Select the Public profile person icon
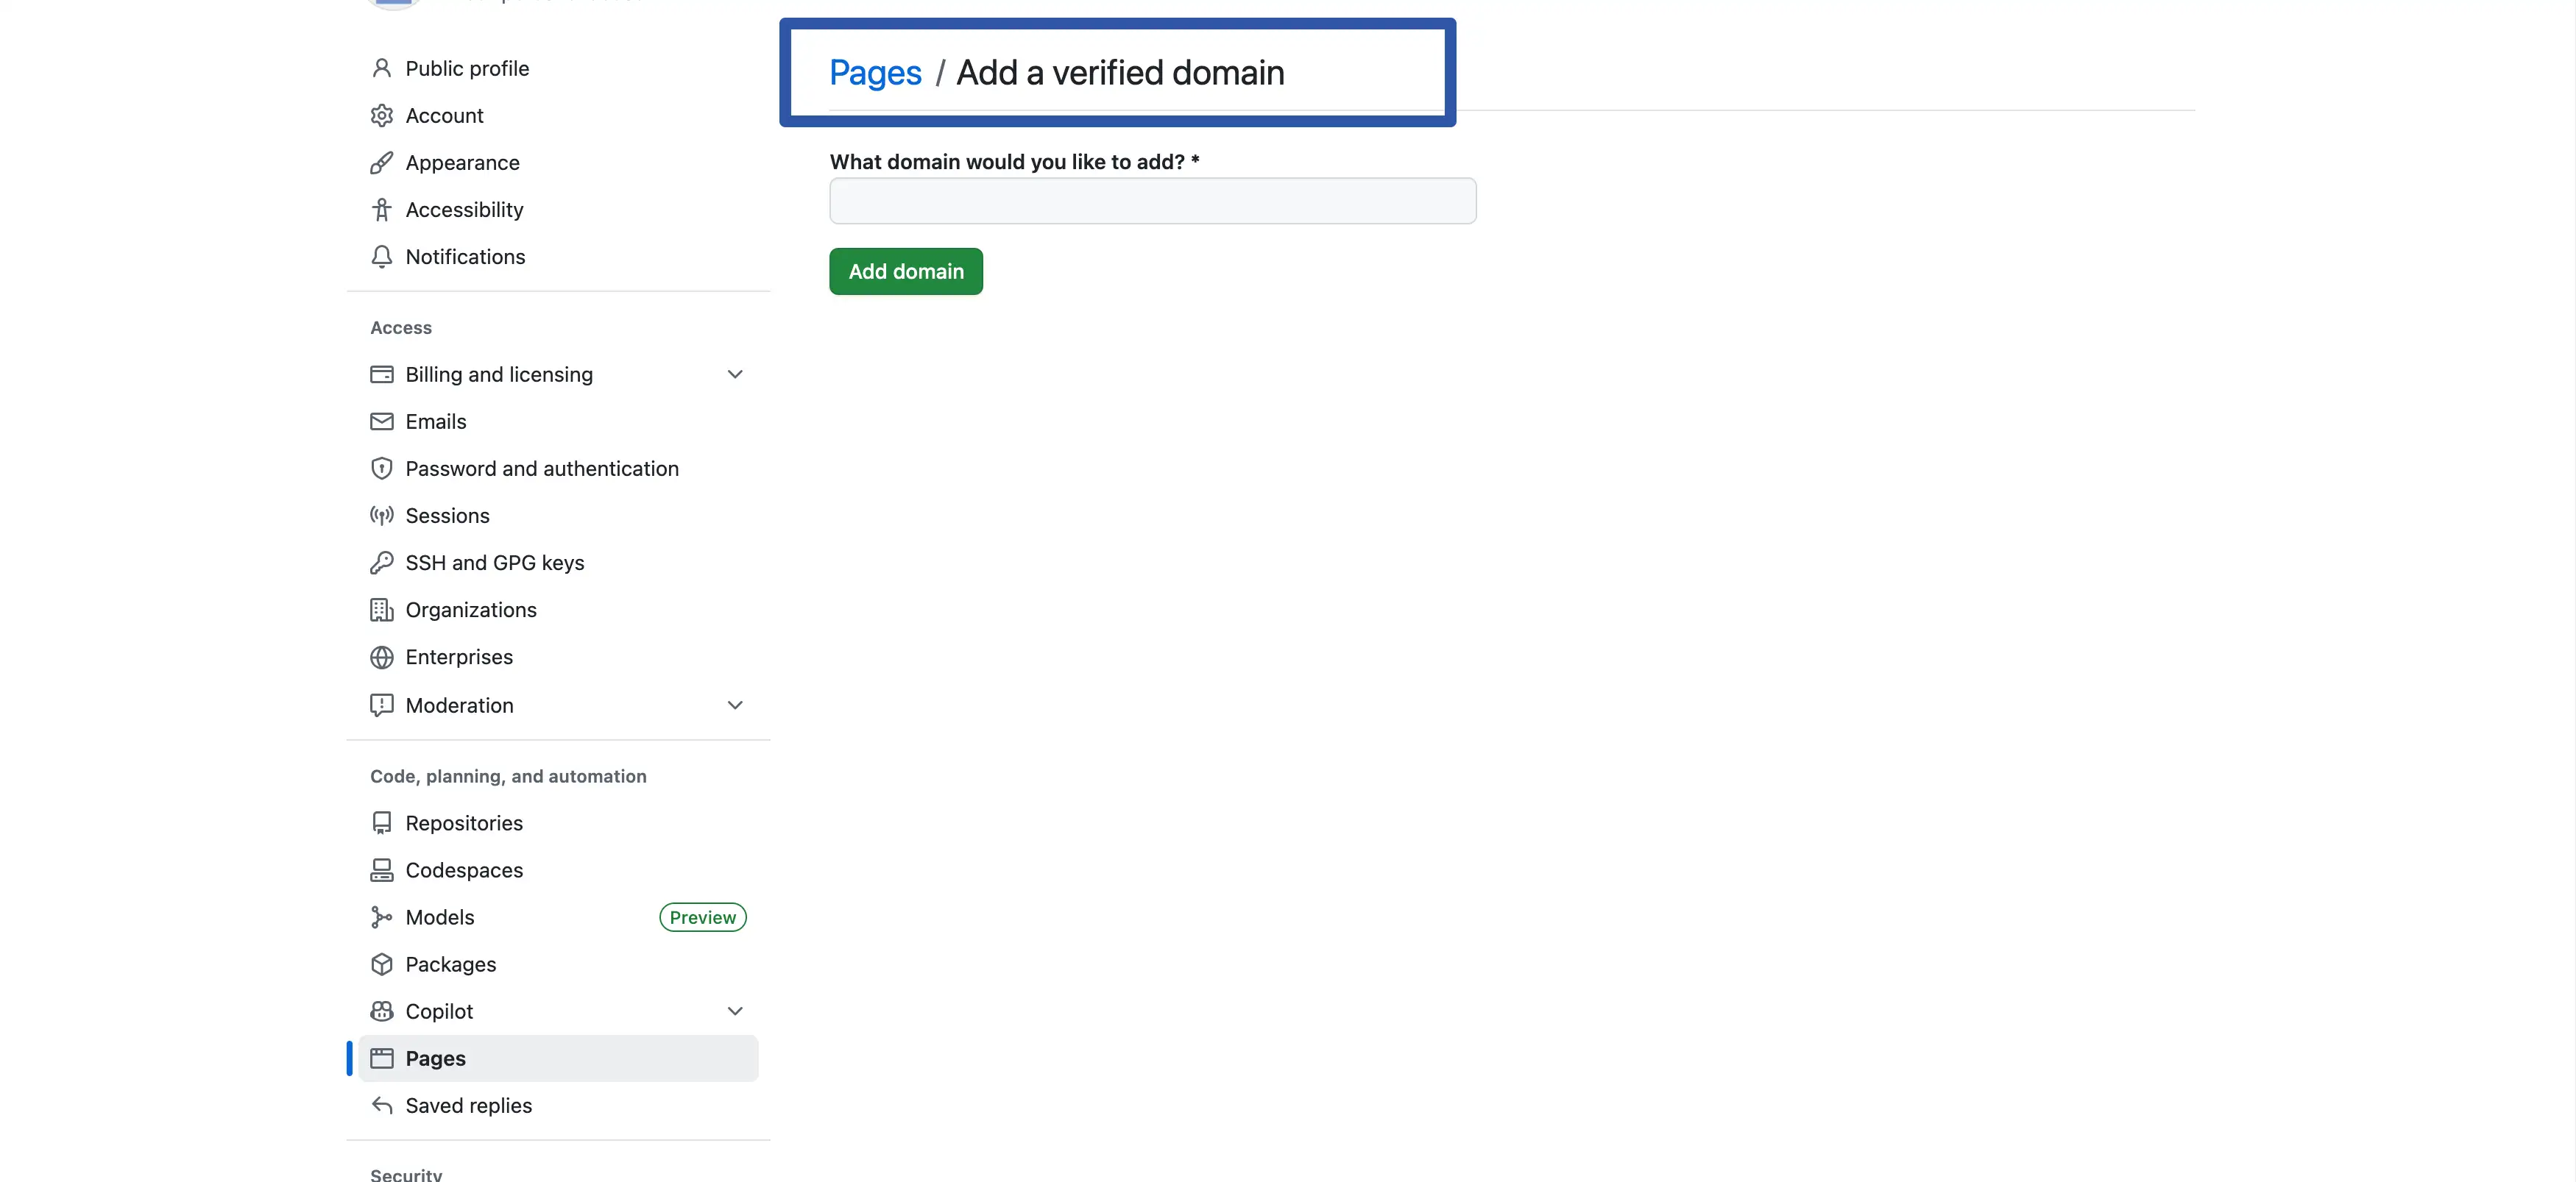The image size is (2576, 1182). (382, 68)
